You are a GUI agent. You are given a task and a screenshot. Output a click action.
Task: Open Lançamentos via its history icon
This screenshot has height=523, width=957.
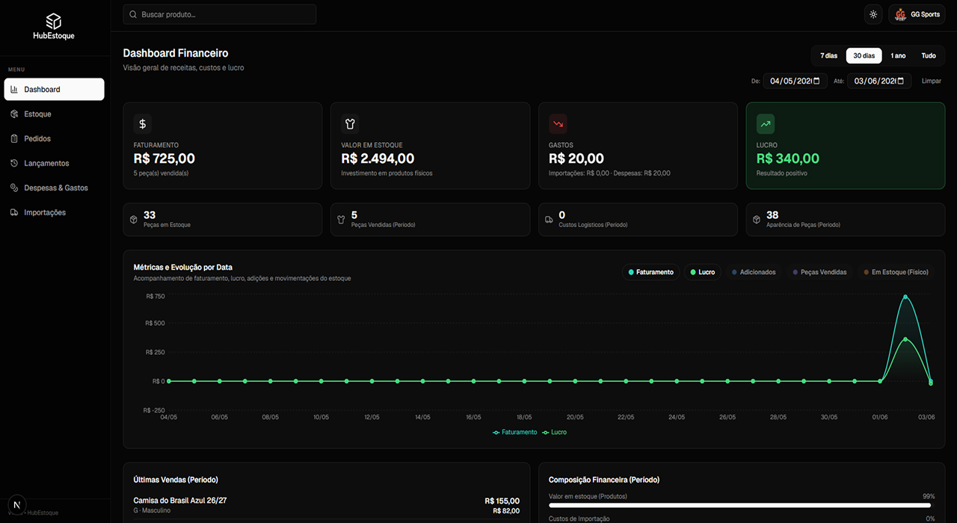pyautogui.click(x=14, y=164)
